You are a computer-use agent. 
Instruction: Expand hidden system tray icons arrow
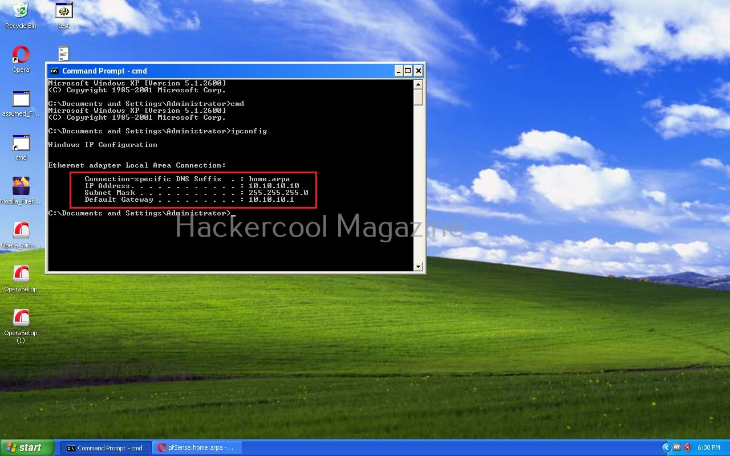coord(666,447)
